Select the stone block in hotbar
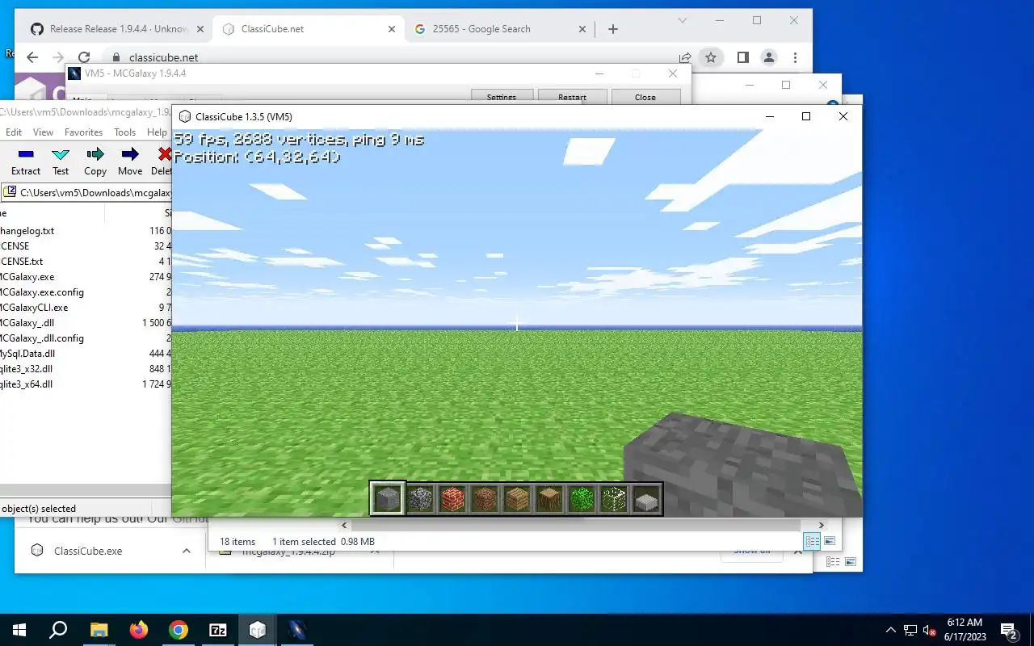 [388, 499]
